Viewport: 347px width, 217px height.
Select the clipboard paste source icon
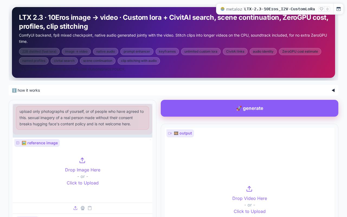(x=90, y=208)
